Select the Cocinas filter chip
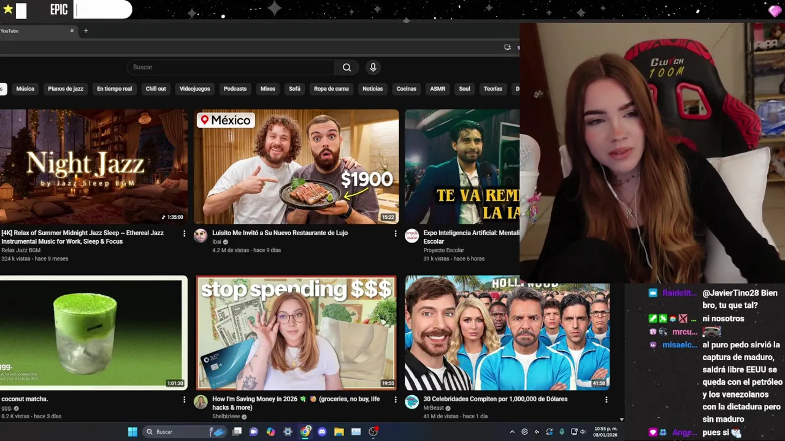 pyautogui.click(x=406, y=89)
